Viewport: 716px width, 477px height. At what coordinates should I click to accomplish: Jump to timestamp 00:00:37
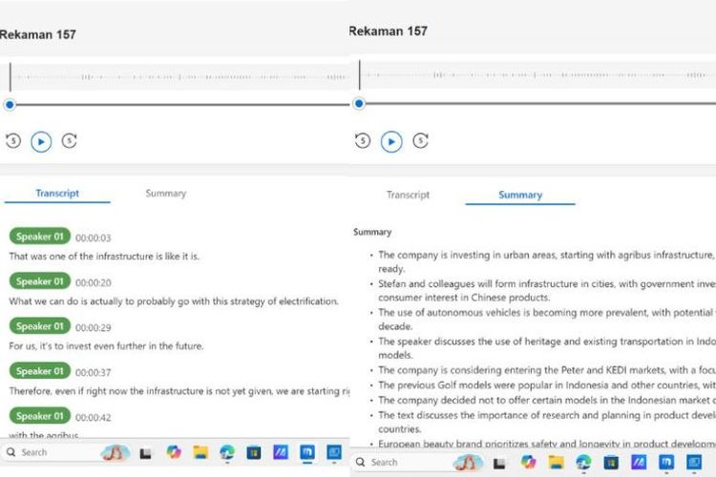[94, 372]
